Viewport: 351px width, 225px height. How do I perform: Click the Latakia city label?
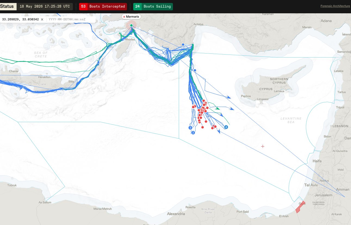point(338,71)
